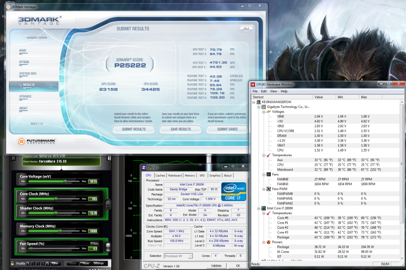Select Precision profile 4
Screen dimensions: 406x270
[43, 263]
